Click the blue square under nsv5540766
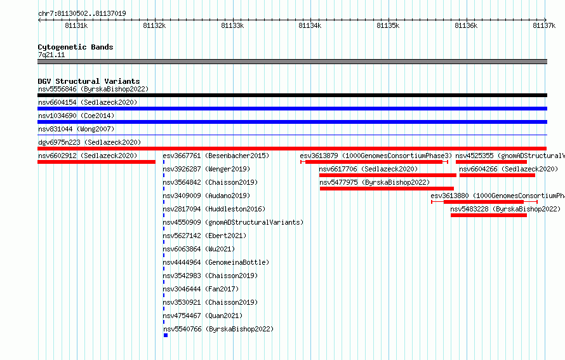 point(166,335)
